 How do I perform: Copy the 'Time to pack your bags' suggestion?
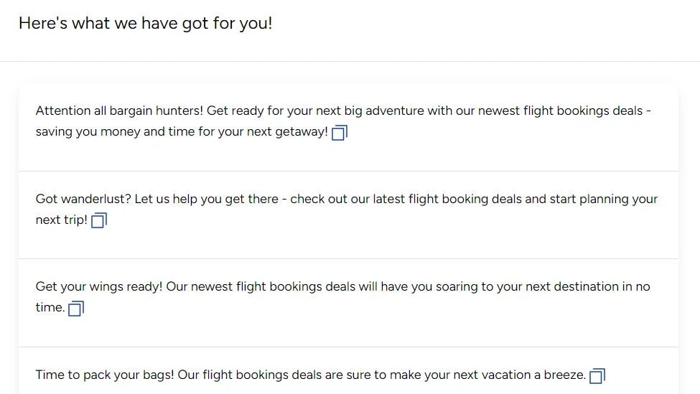597,376
